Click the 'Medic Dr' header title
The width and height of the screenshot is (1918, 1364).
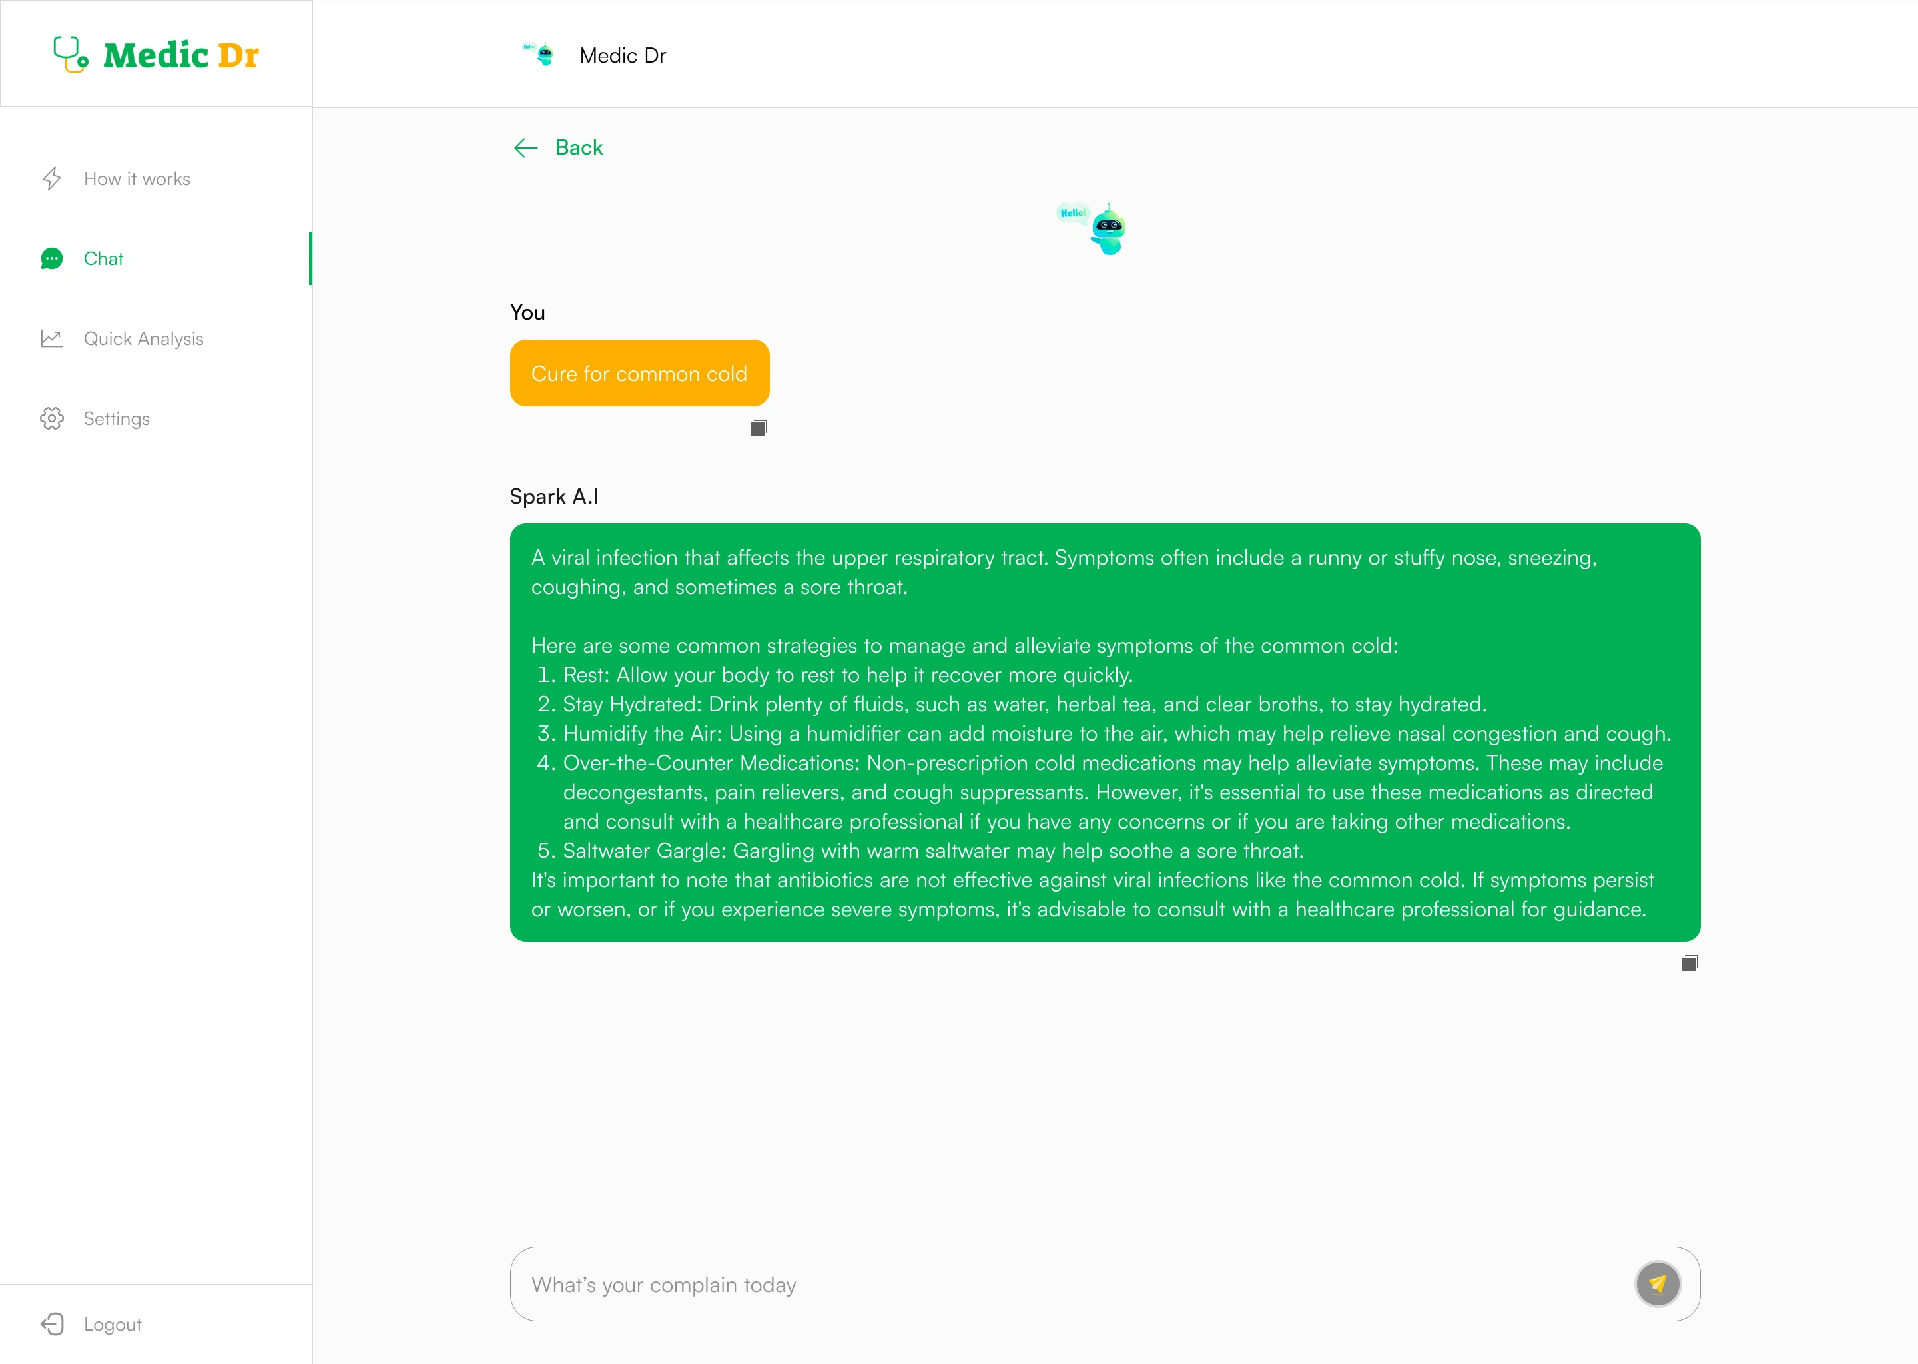tap(623, 55)
